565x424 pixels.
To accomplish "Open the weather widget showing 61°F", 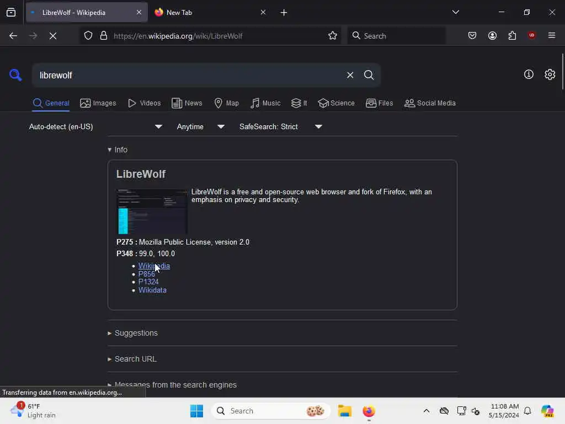I will click(x=33, y=411).
